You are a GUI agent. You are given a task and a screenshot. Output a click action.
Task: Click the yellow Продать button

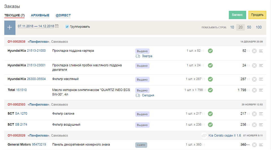pos(257,15)
